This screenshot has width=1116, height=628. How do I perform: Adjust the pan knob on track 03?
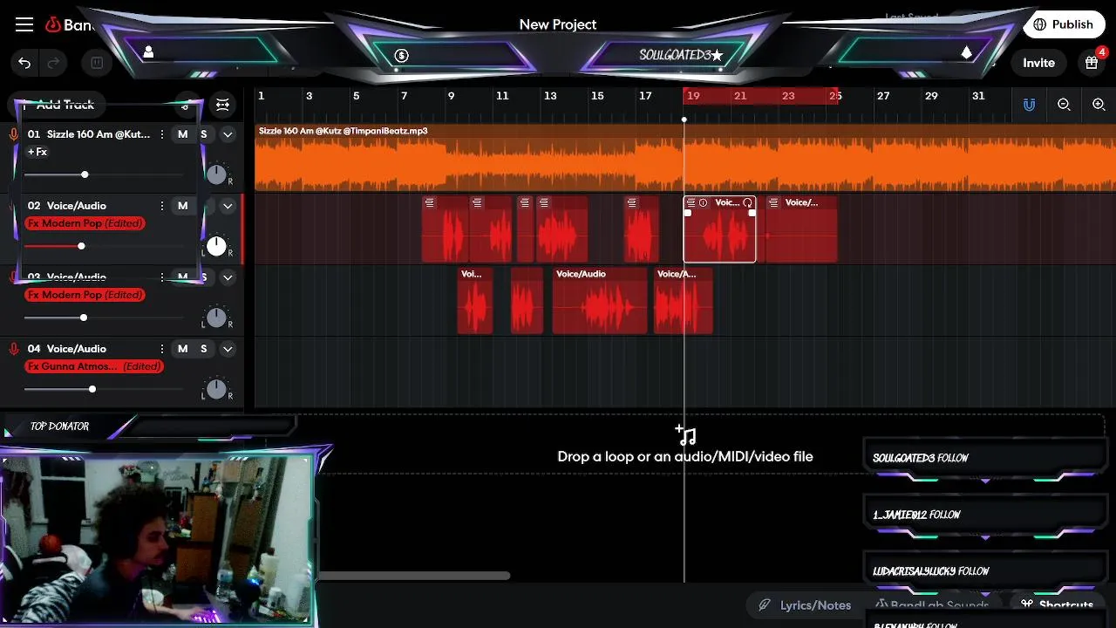click(216, 317)
